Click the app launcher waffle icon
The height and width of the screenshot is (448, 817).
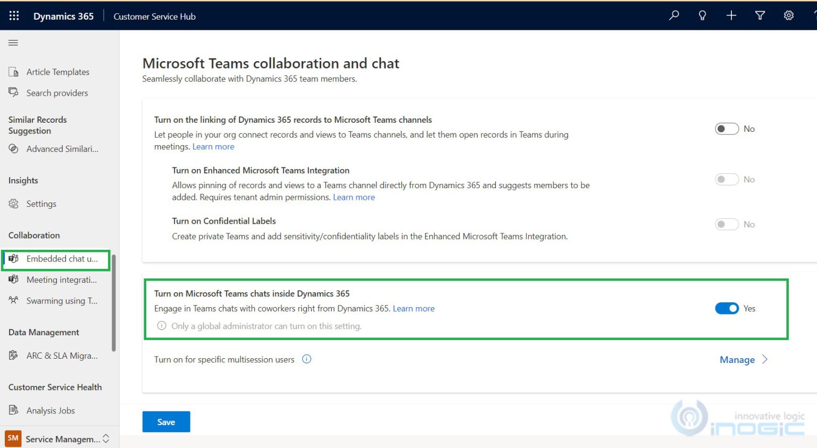(14, 15)
